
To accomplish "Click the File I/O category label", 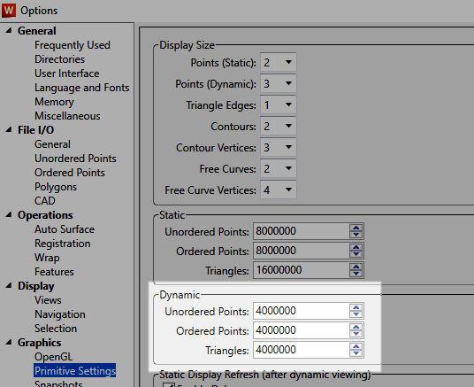I will click(35, 130).
